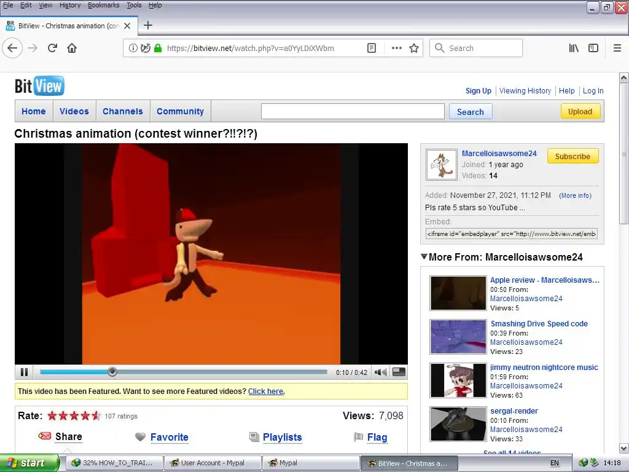Click the tracking protection shield icon

(145, 48)
